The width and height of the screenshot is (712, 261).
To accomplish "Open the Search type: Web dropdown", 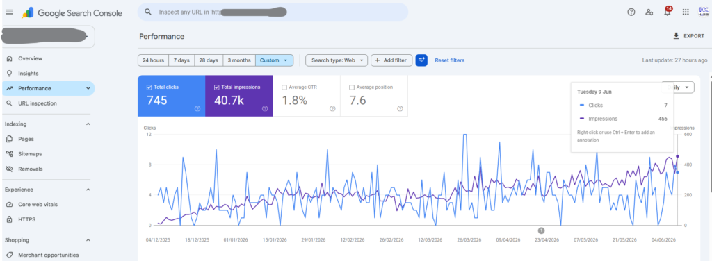I will tap(337, 60).
